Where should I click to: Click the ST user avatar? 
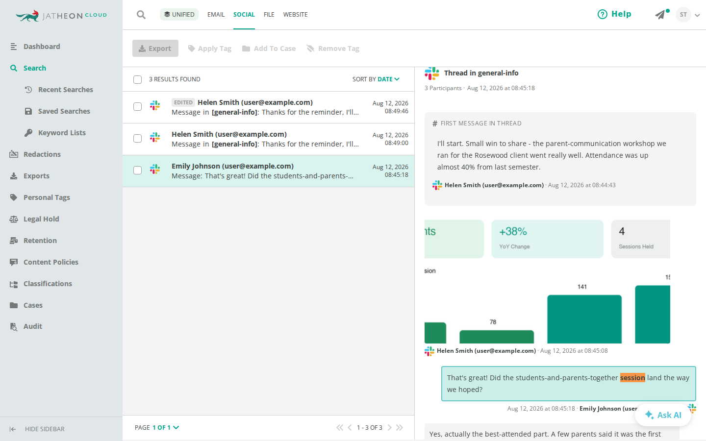(683, 15)
